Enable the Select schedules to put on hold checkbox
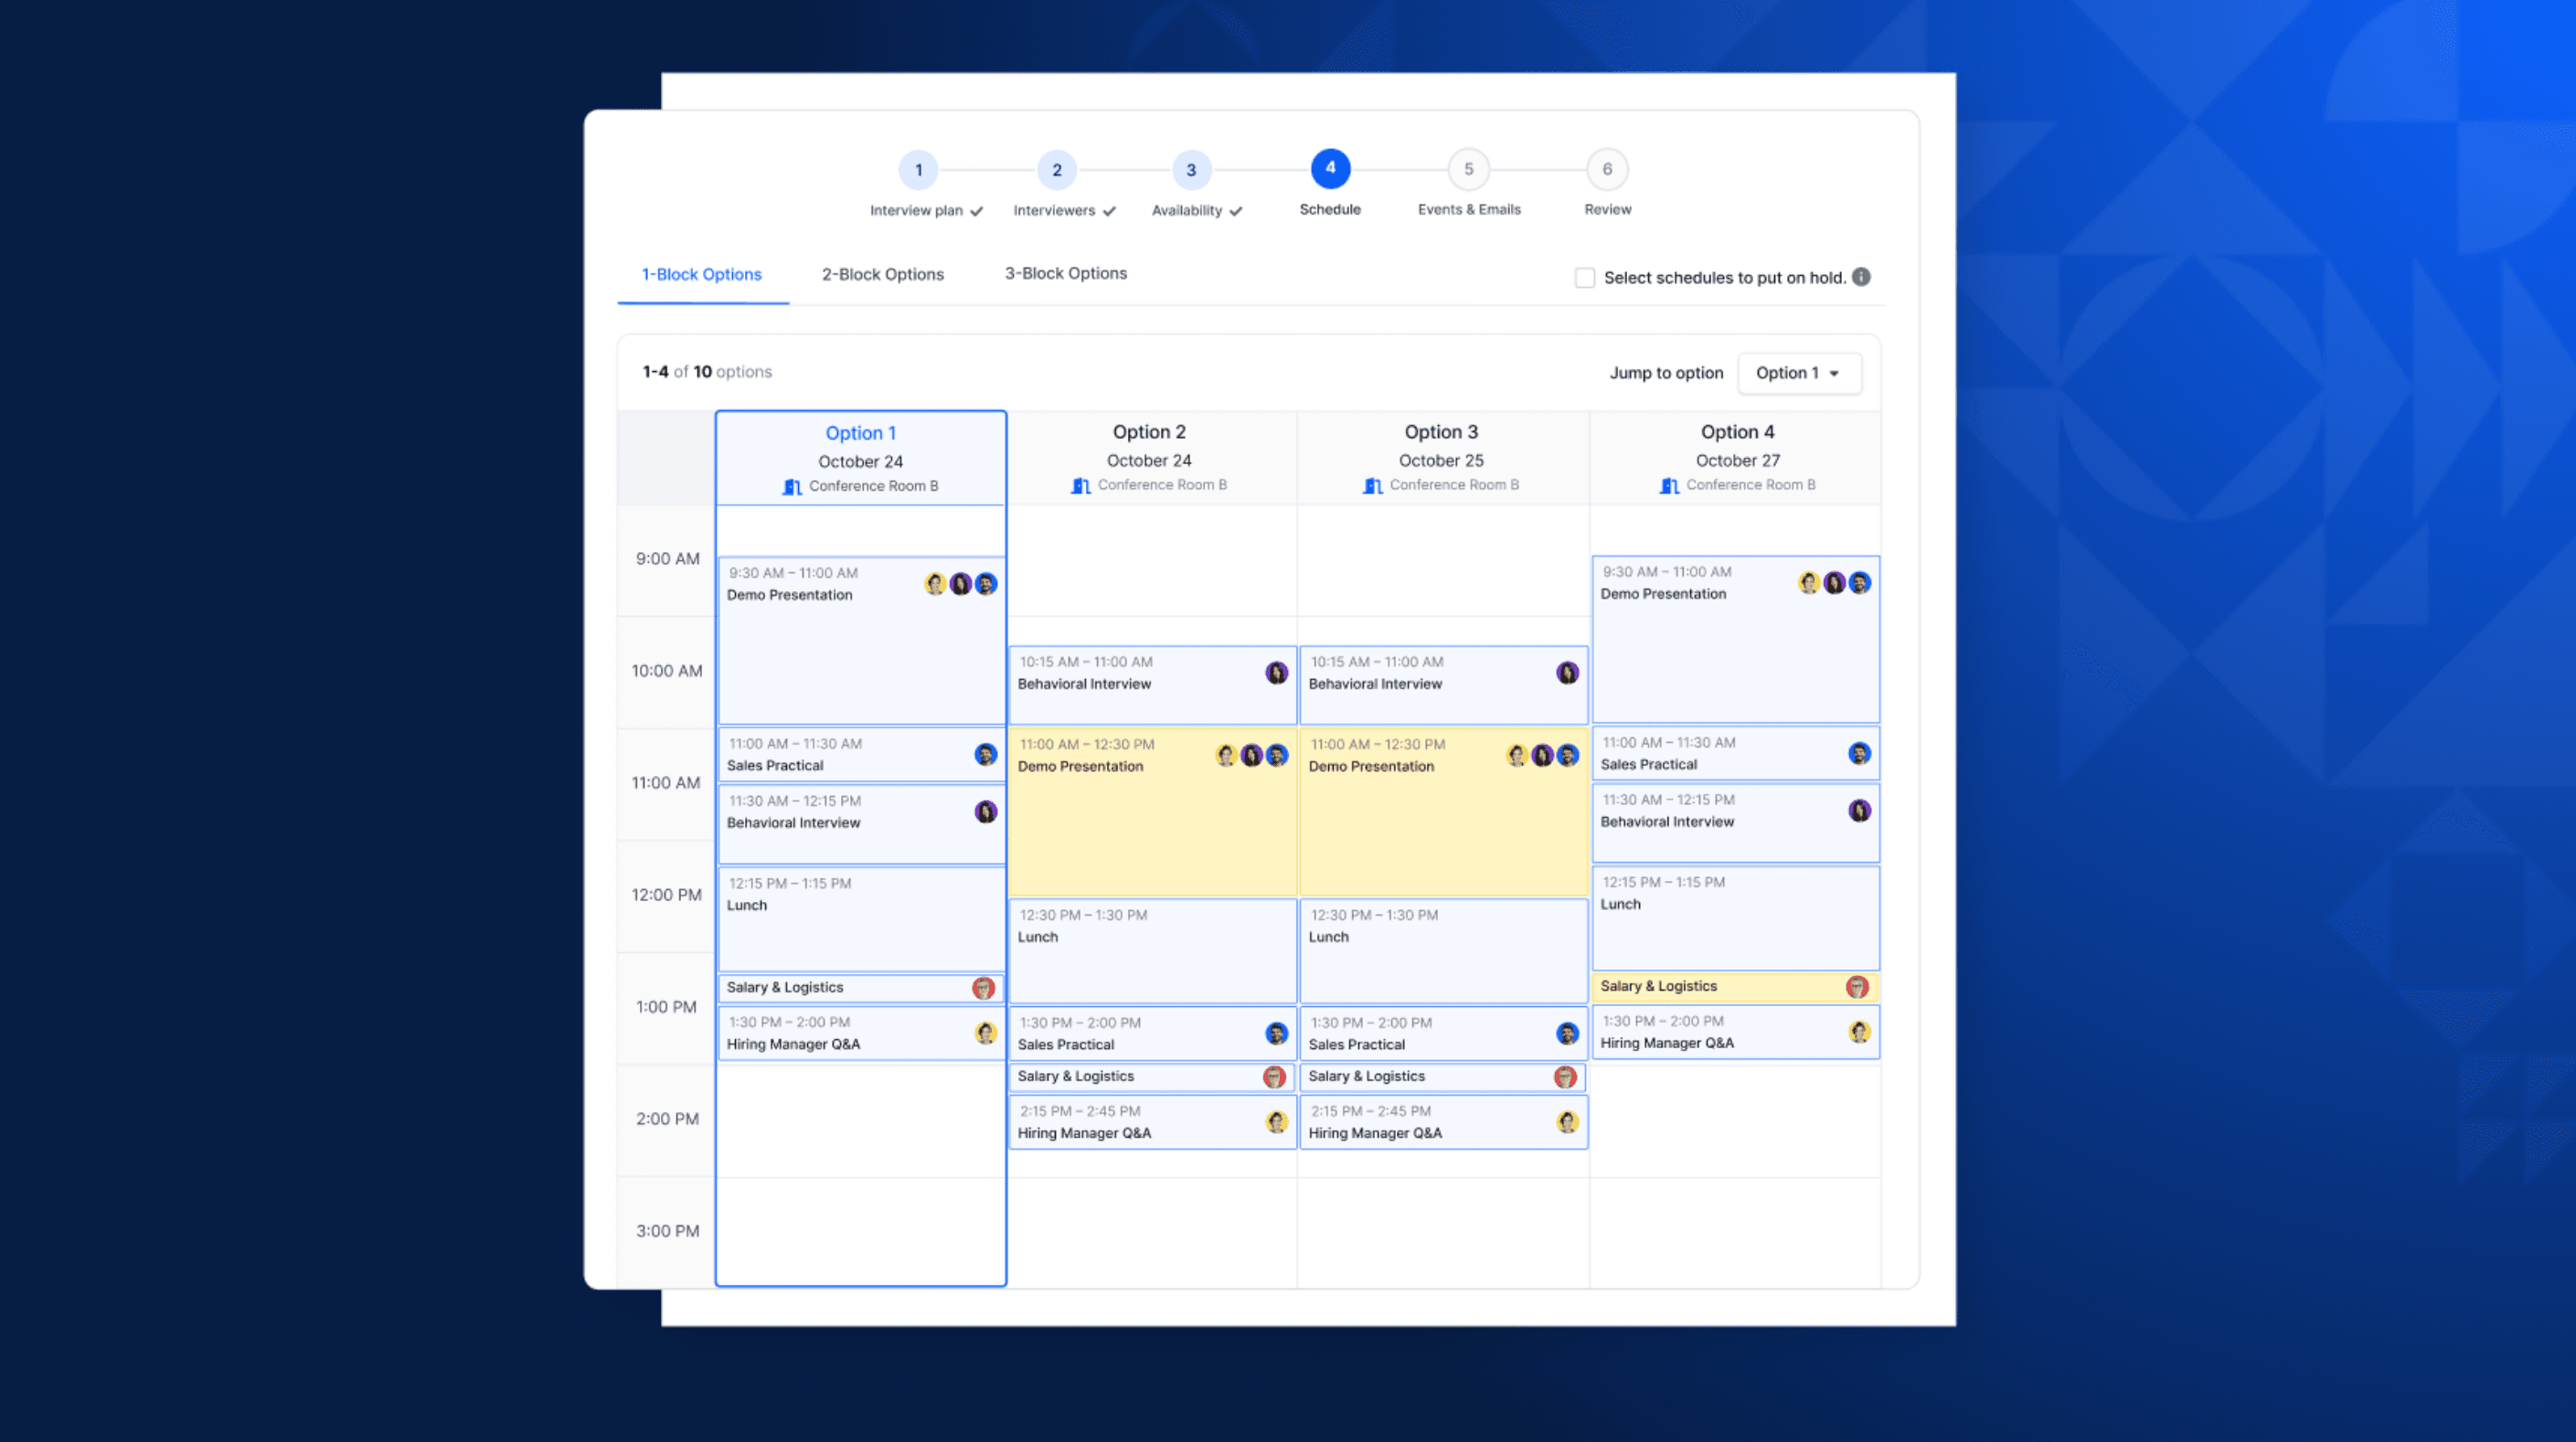This screenshot has width=2576, height=1442. tap(1584, 277)
